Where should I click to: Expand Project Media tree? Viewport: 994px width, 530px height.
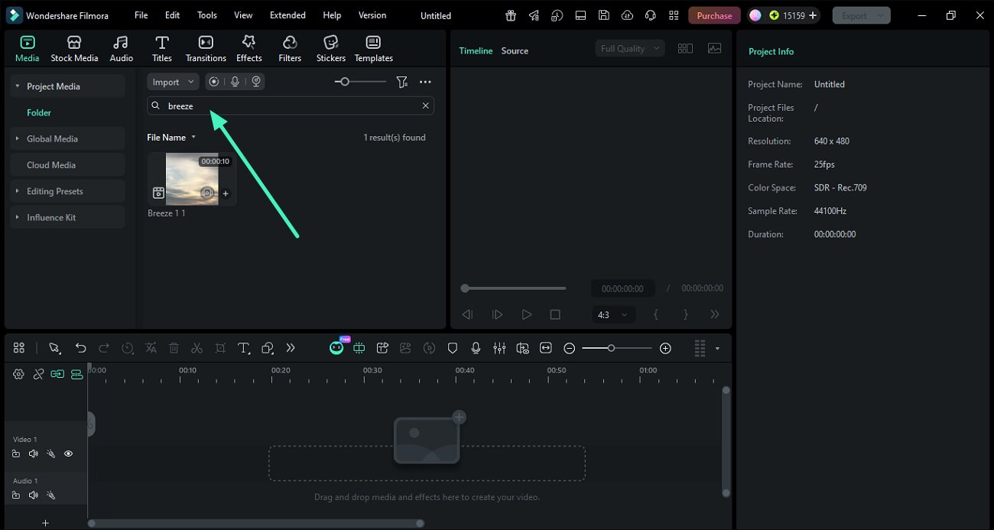[x=18, y=86]
